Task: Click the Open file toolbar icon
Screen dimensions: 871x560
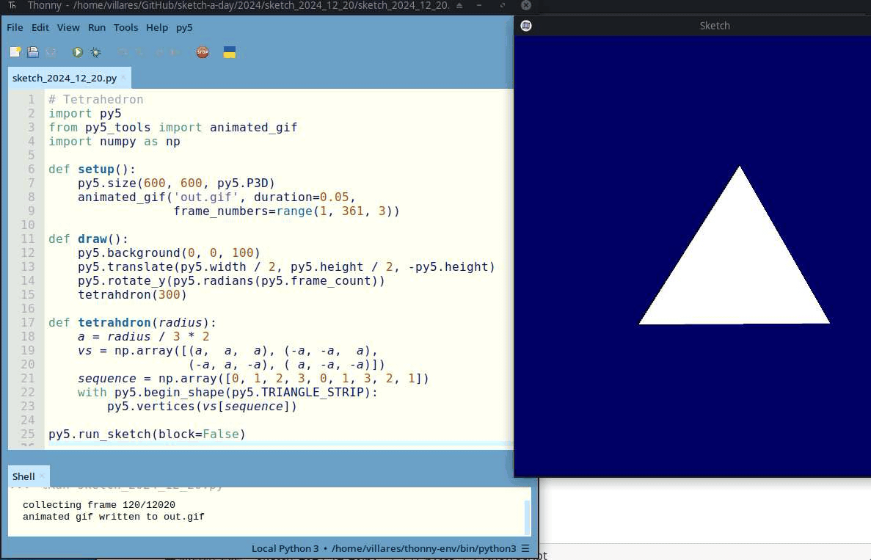Action: (x=33, y=52)
